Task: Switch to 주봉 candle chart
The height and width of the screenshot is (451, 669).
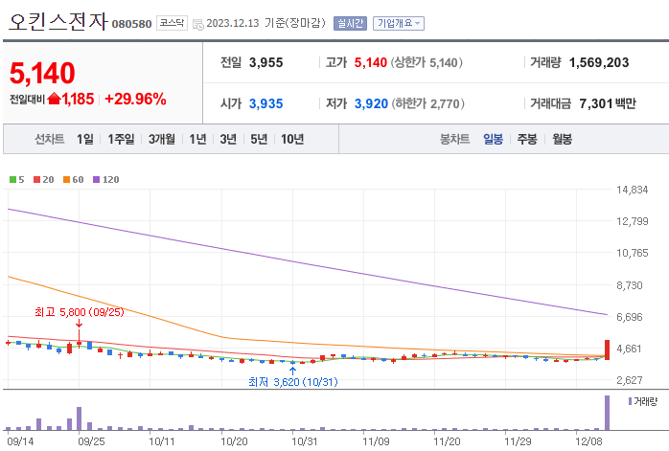Action: point(527,139)
